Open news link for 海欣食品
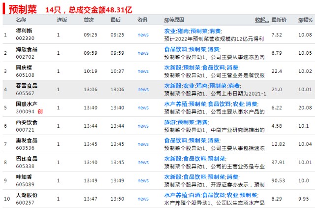Image resolution: width=315 pixels, height=209 pixels. [x=143, y=53]
